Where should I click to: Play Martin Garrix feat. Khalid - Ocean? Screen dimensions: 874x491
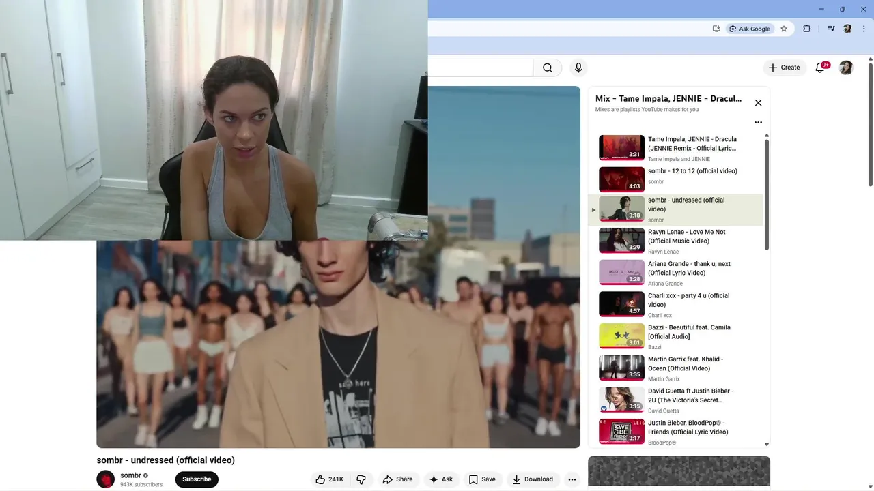675,368
